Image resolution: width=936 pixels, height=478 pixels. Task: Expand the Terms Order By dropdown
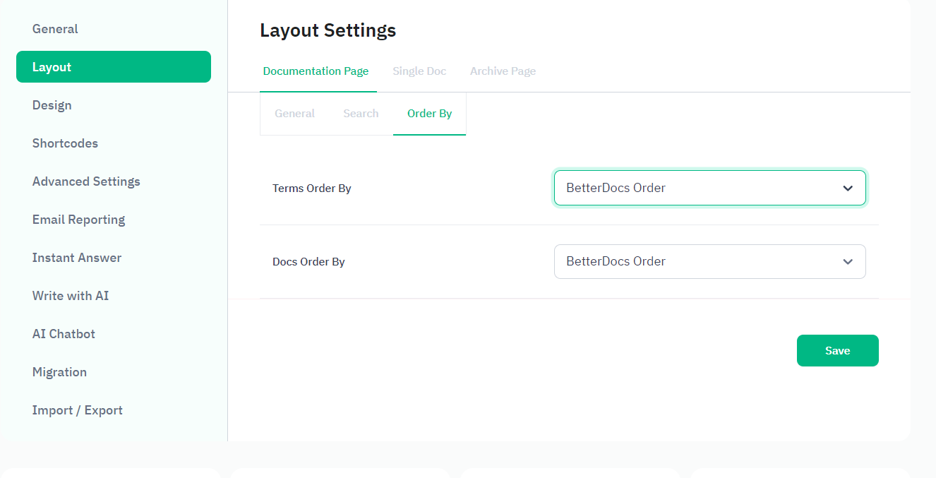pos(709,188)
